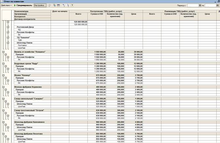
Task: Click the collapse groupings toolbar icon
Action: (64, 6)
